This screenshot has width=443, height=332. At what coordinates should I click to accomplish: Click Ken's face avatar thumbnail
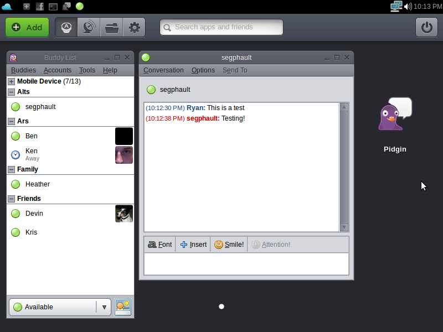coord(124,155)
